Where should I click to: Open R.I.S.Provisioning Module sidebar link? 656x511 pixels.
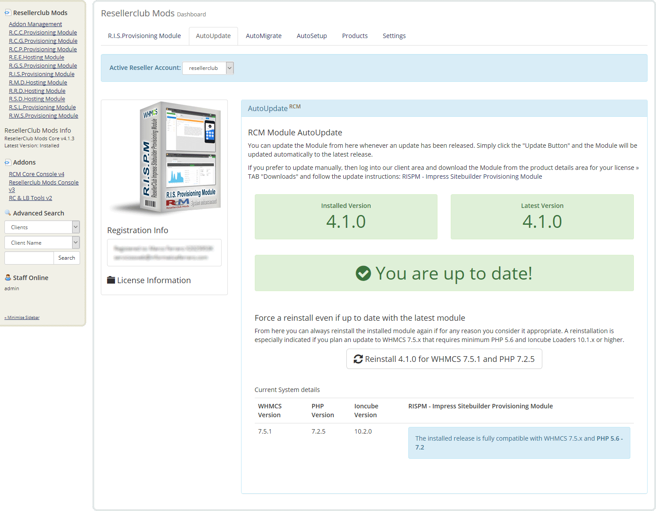(x=42, y=74)
